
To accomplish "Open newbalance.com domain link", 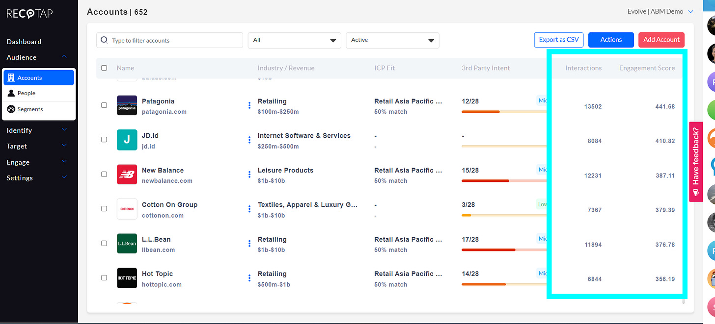I will click(167, 181).
